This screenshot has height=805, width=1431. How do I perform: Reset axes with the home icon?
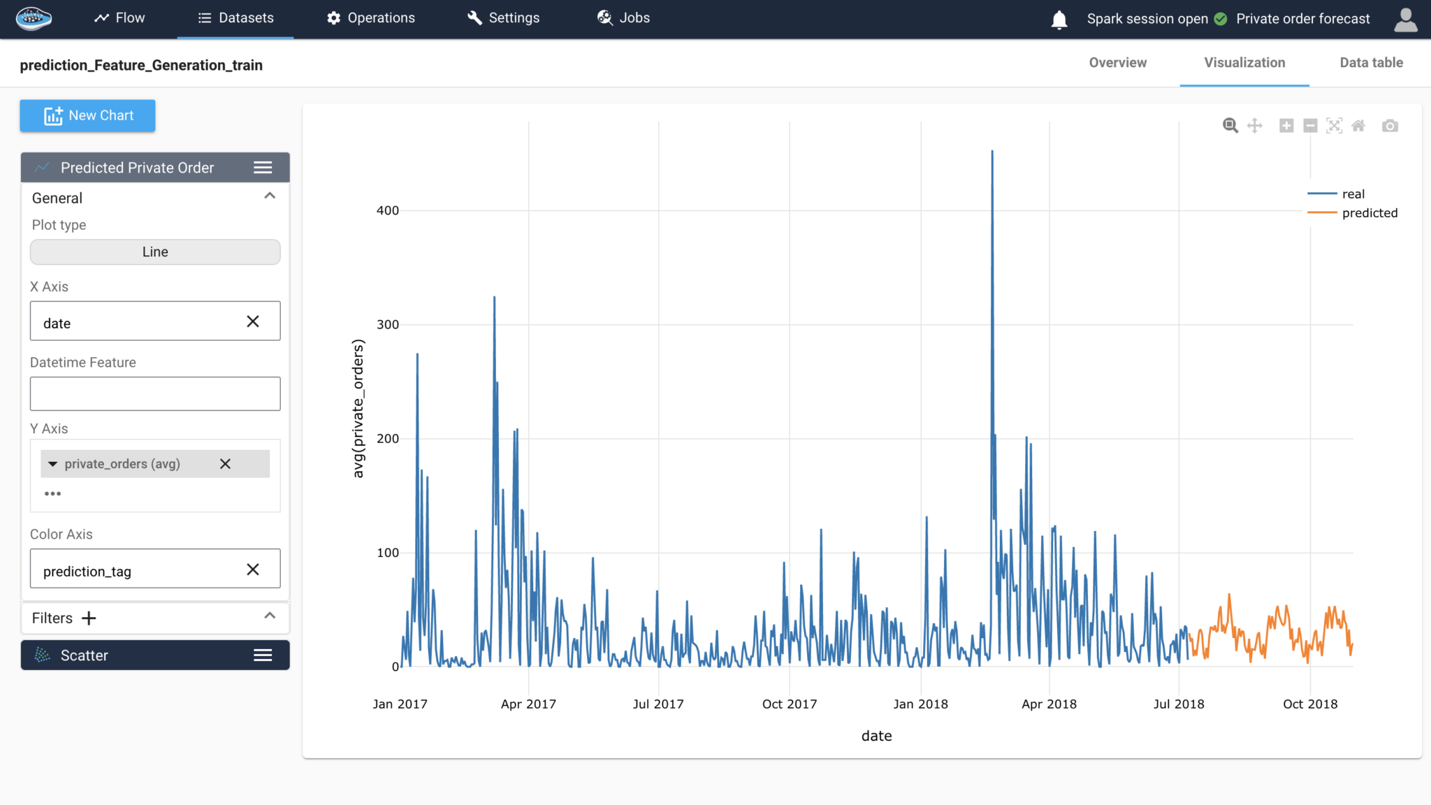(1358, 126)
